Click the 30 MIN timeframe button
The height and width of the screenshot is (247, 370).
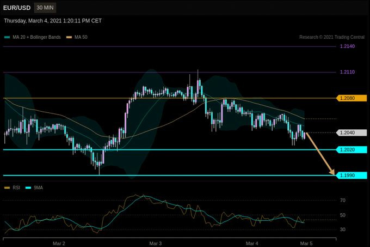[x=45, y=8]
